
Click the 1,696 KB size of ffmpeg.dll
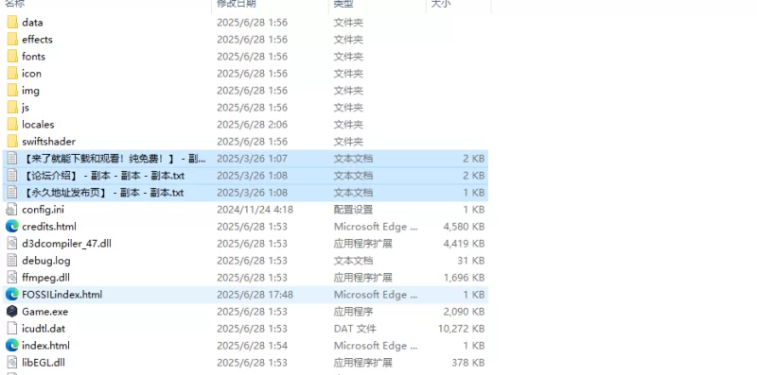464,278
